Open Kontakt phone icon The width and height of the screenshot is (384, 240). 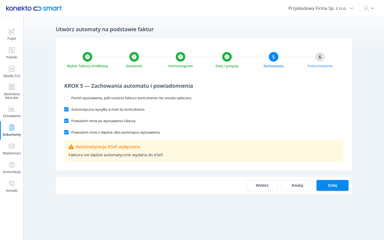[12, 183]
